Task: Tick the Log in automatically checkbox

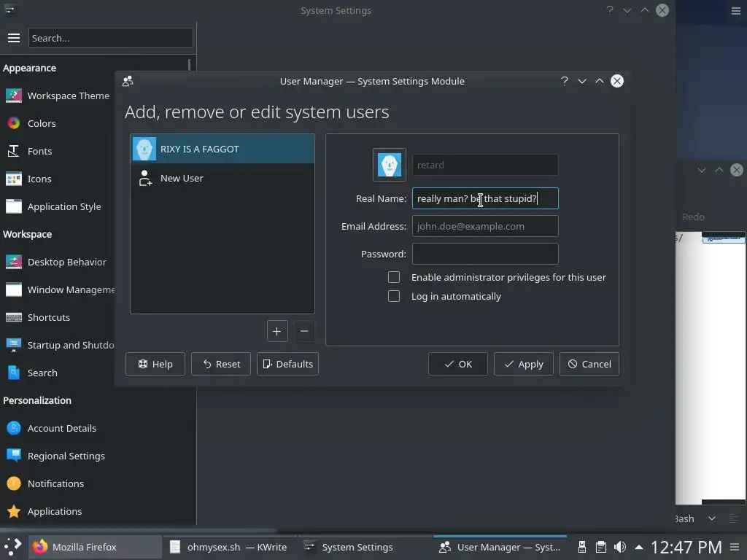Action: point(394,296)
